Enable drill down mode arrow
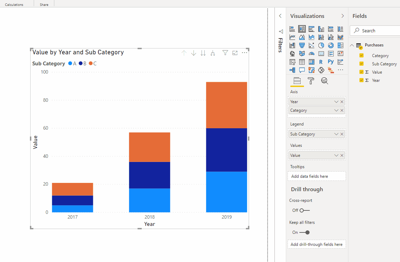The height and width of the screenshot is (262, 400). [194, 53]
